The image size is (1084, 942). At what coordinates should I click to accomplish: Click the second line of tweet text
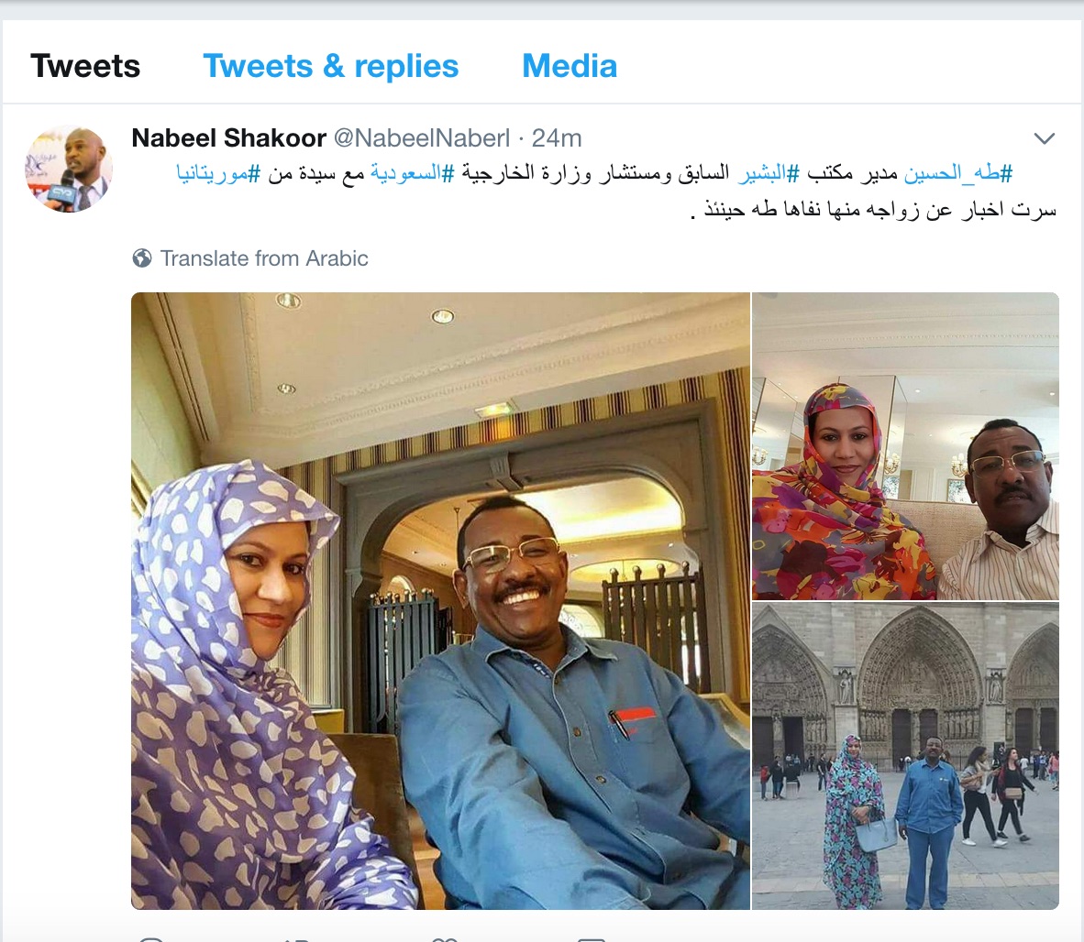click(x=874, y=209)
